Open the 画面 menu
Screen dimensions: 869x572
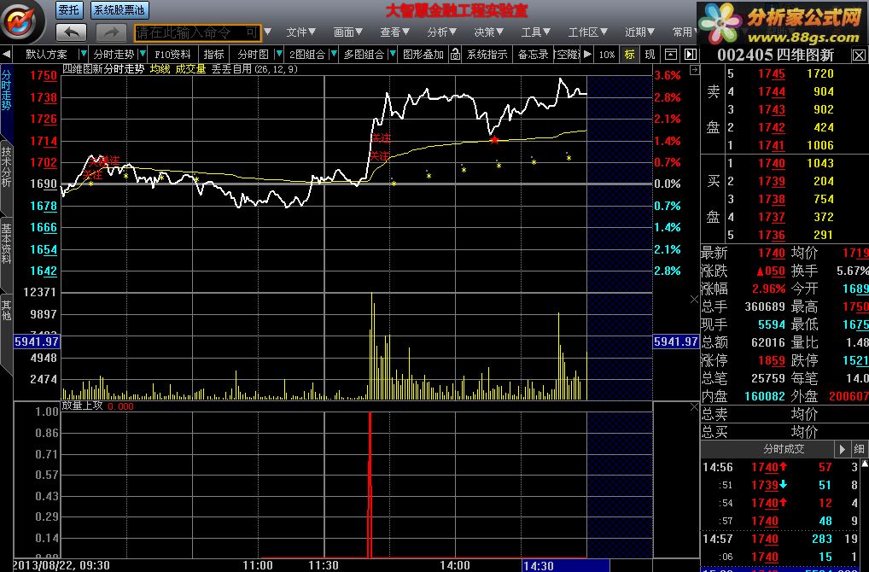click(x=348, y=32)
